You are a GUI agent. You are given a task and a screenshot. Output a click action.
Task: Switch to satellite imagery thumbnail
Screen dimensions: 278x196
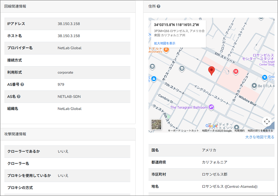(156, 124)
